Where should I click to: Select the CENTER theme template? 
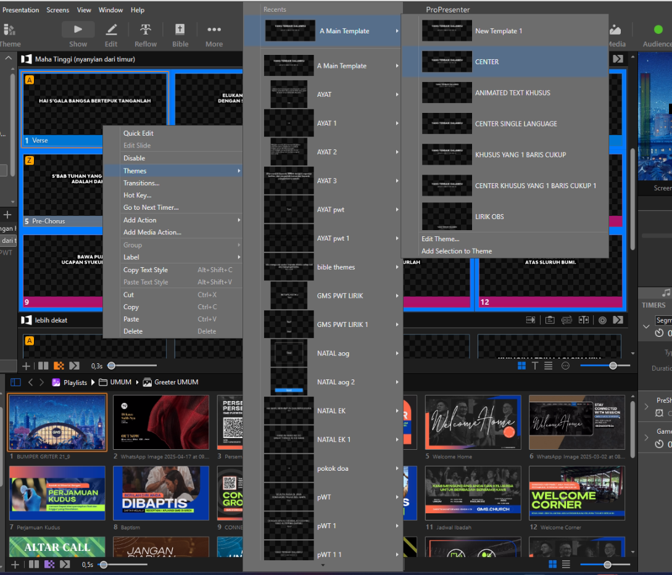487,62
